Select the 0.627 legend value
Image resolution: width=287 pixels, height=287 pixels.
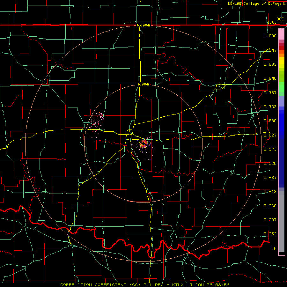(270, 135)
